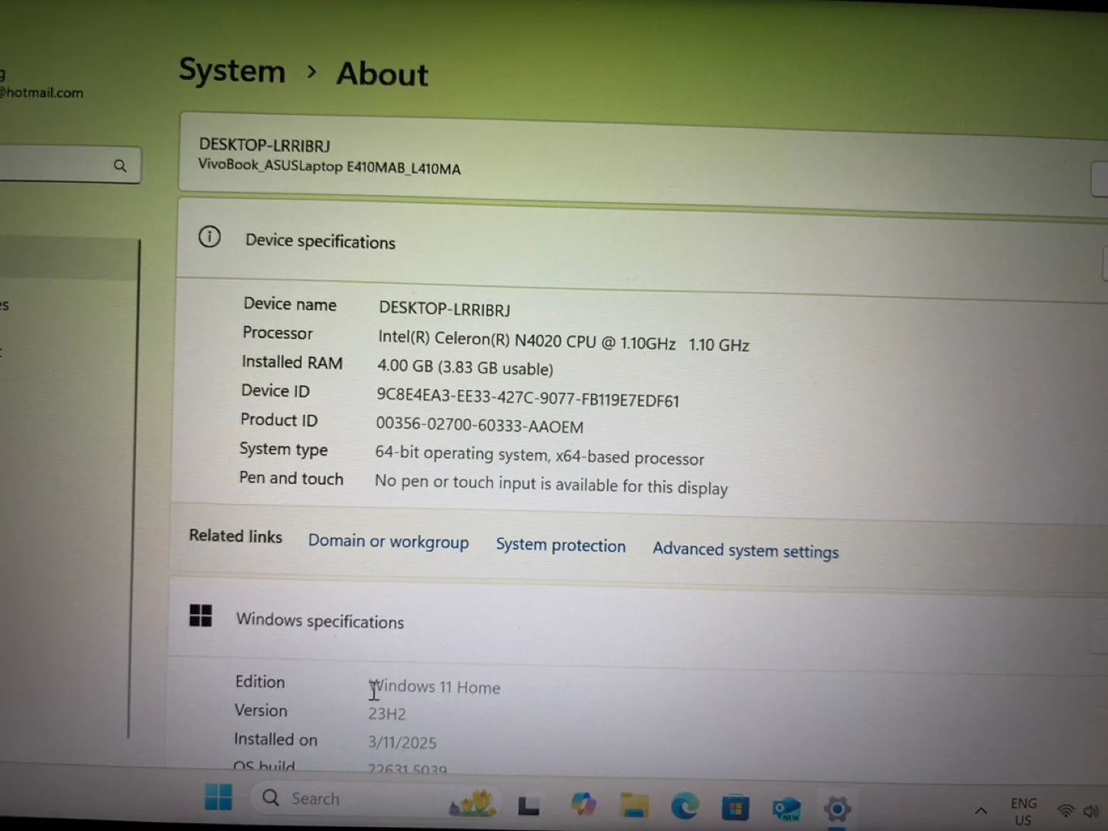Open Task View from the taskbar
1108x831 pixels.
tap(529, 803)
